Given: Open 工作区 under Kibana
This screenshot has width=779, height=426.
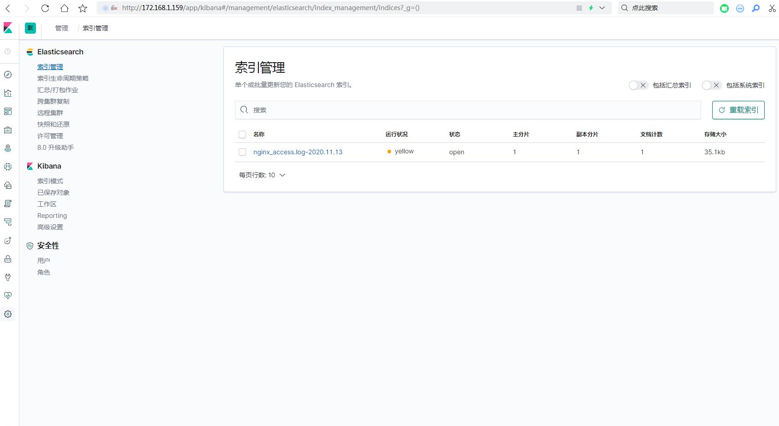Looking at the screenshot, I should (47, 204).
